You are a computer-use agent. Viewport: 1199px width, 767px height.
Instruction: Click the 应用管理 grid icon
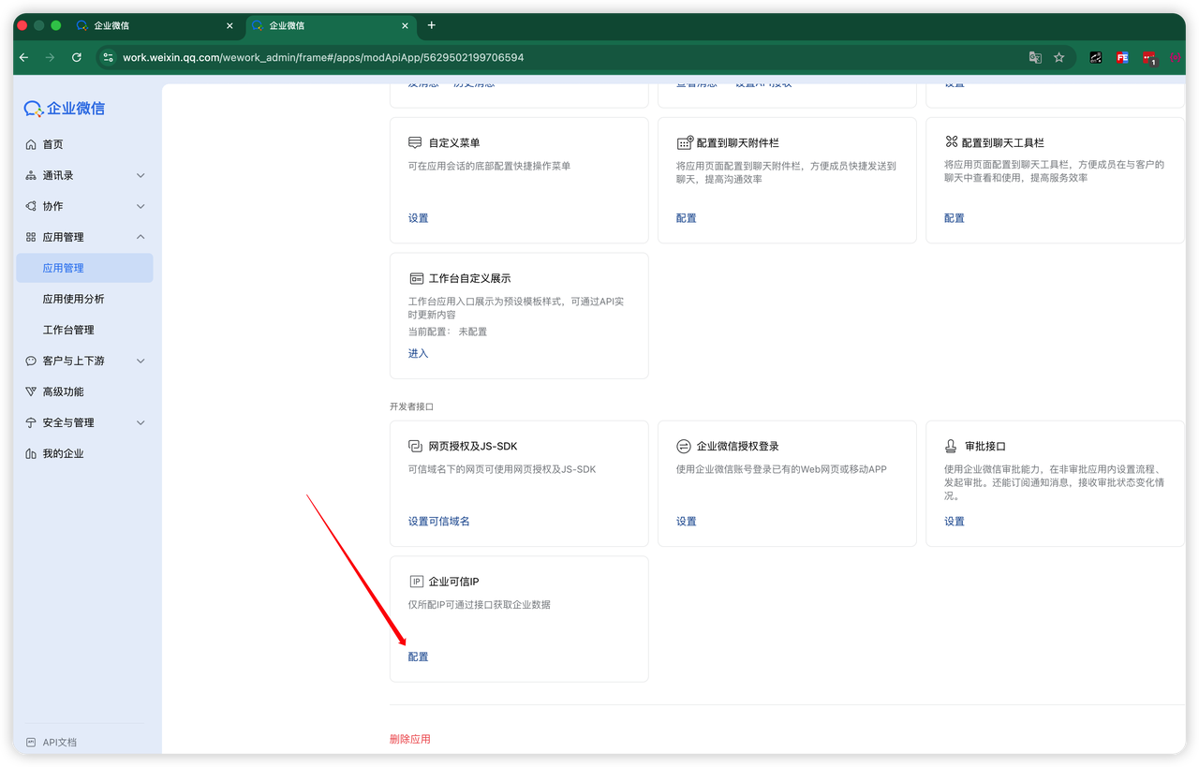(31, 237)
